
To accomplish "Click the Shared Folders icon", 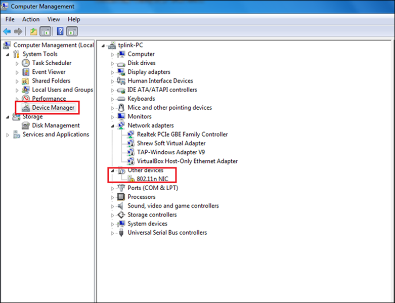I will 26,81.
